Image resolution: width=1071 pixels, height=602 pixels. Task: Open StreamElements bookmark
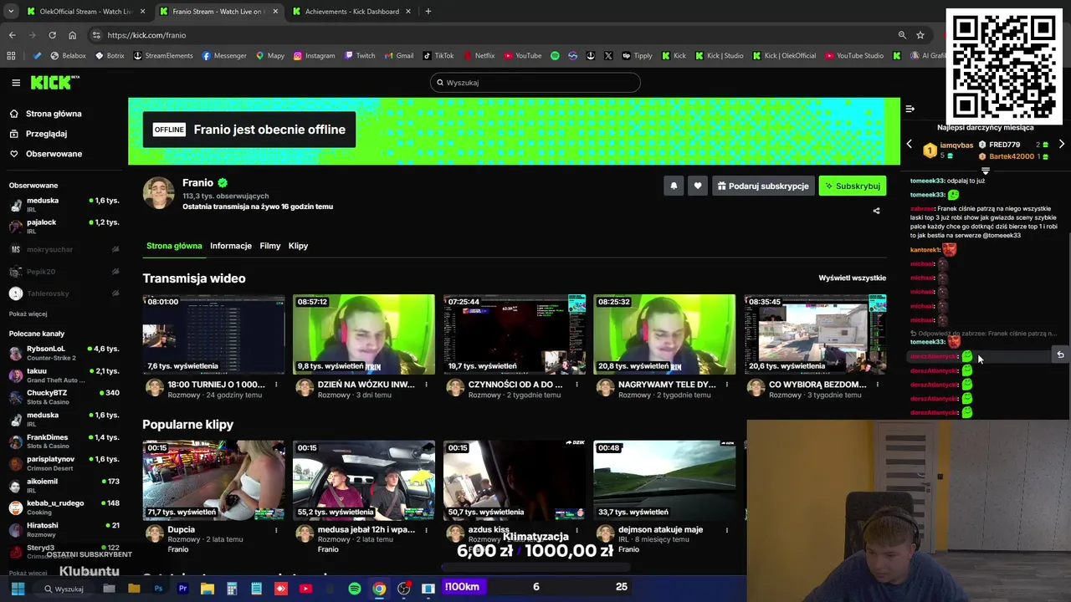click(163, 56)
